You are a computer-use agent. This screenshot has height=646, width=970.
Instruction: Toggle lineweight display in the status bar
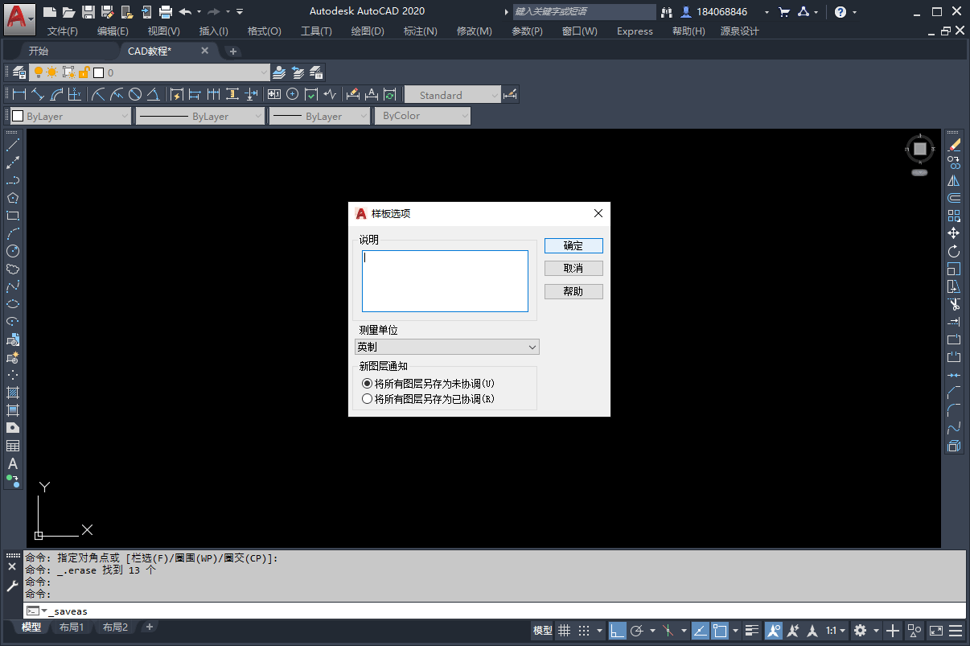click(752, 631)
